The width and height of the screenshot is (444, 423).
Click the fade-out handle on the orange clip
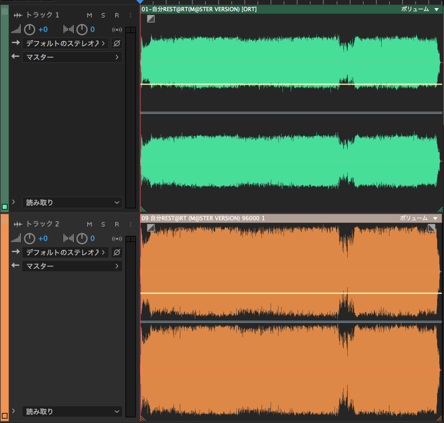pyautogui.click(x=431, y=227)
